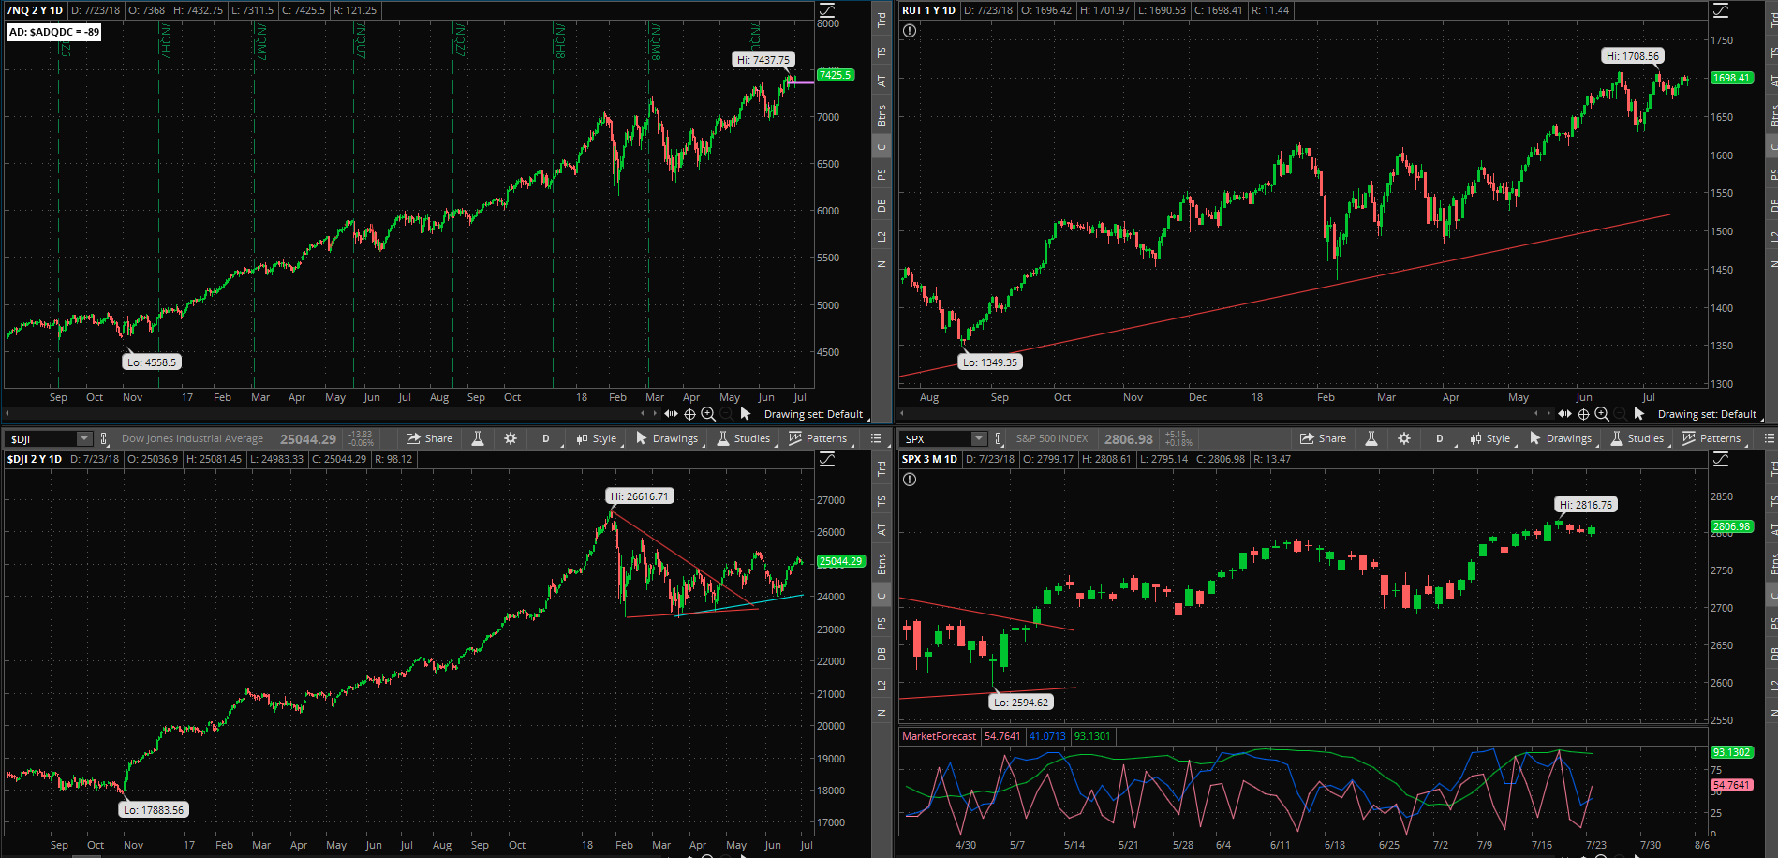
Task: Open the Drawings menu in the SPX toolbar
Action: pyautogui.click(x=1561, y=438)
